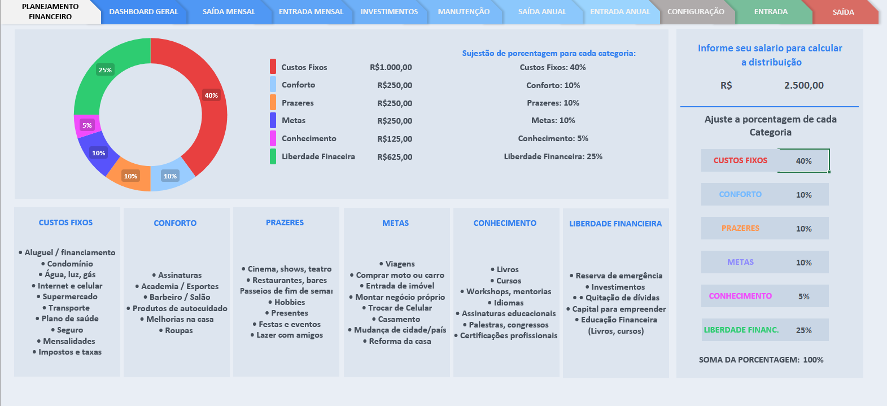Click the CUSTOS FIXOS card heading
Viewport: 887px width, 406px height.
65,222
